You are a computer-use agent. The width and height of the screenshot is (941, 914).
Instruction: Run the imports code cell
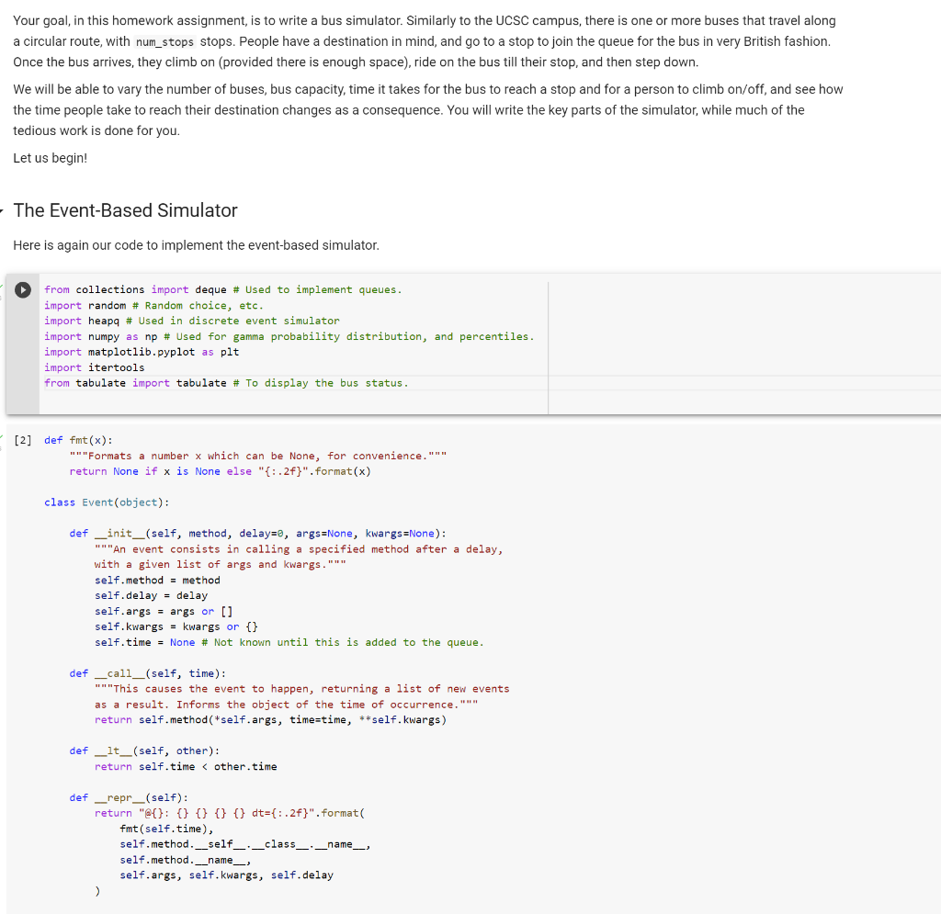tap(23, 290)
